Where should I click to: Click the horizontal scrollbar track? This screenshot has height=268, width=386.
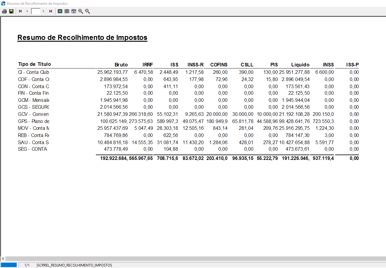tap(196, 258)
